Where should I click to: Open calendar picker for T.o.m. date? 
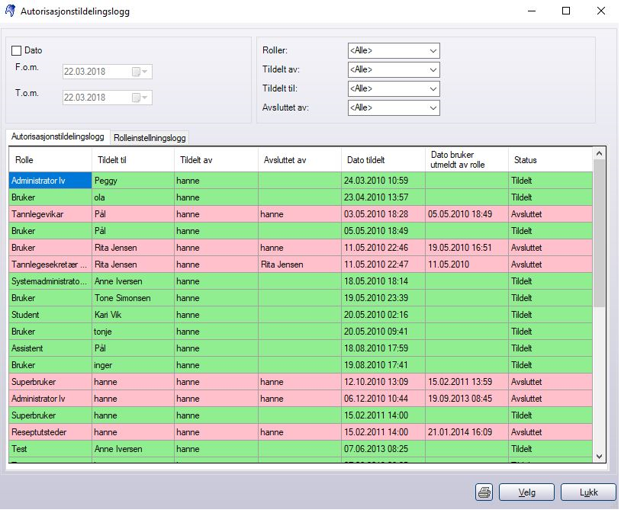[140, 98]
